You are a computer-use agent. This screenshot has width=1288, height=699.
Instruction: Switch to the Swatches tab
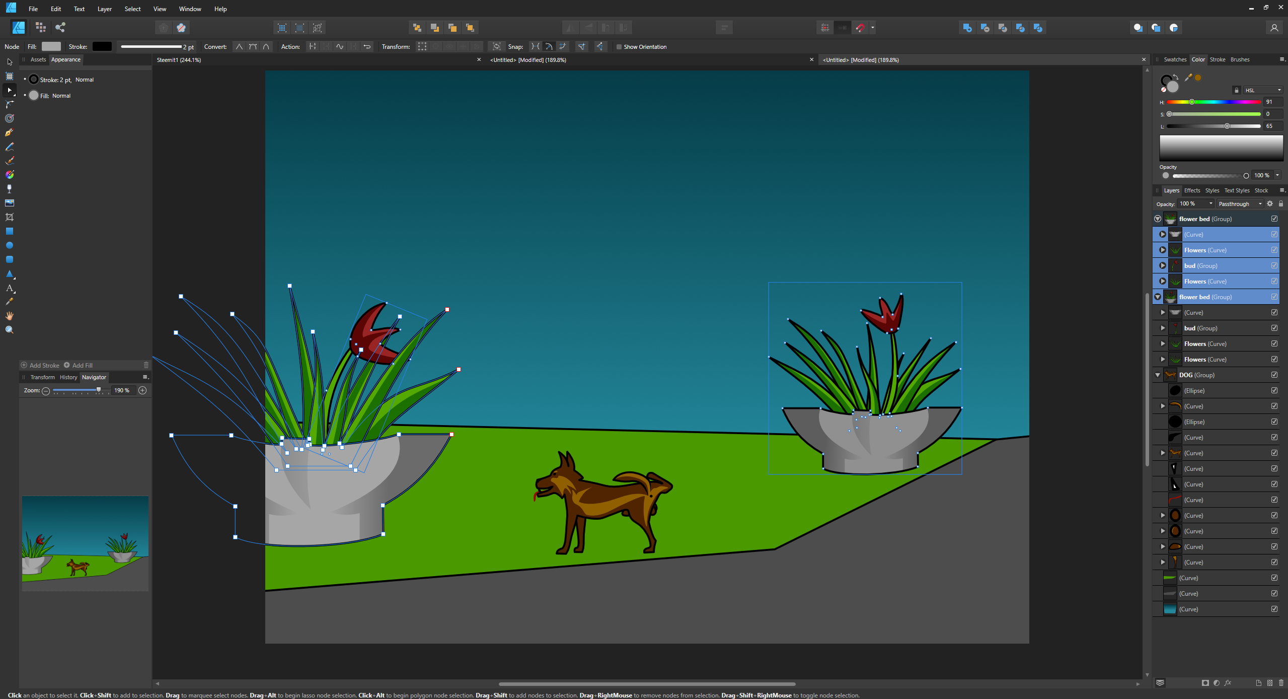(x=1175, y=59)
